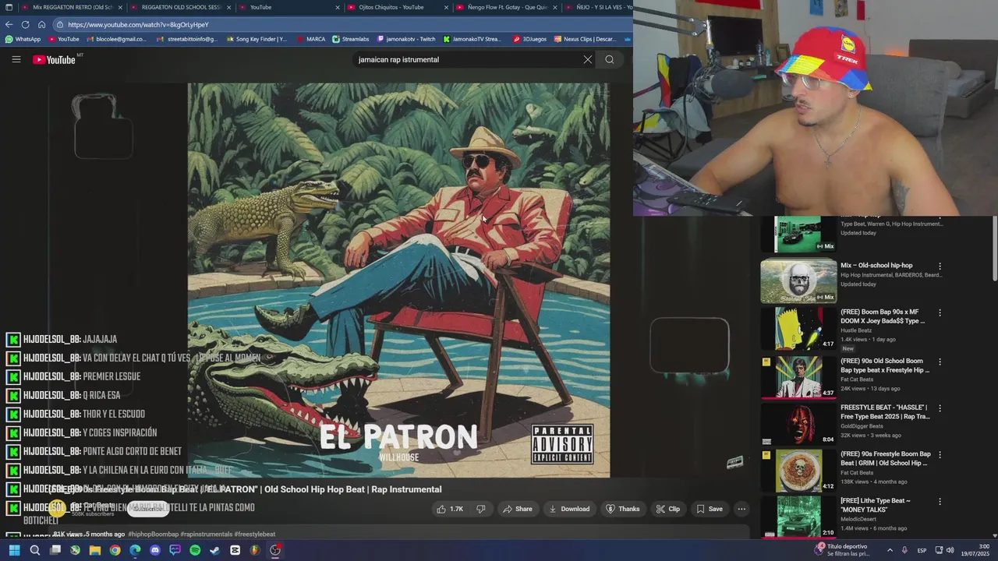Select the browser address bar URL
Screen dimensions: 998x561
tap(343, 24)
